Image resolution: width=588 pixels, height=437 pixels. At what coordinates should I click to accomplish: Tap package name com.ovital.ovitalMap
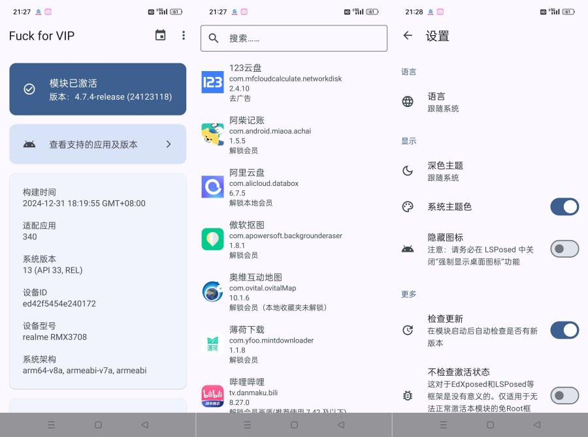pyautogui.click(x=263, y=288)
